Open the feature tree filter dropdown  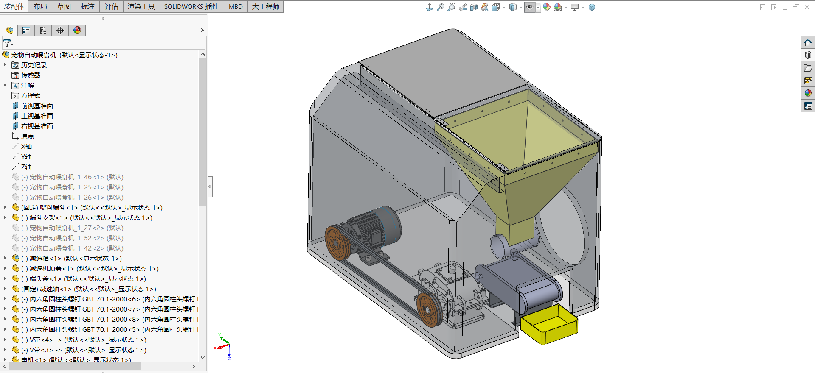click(x=8, y=43)
